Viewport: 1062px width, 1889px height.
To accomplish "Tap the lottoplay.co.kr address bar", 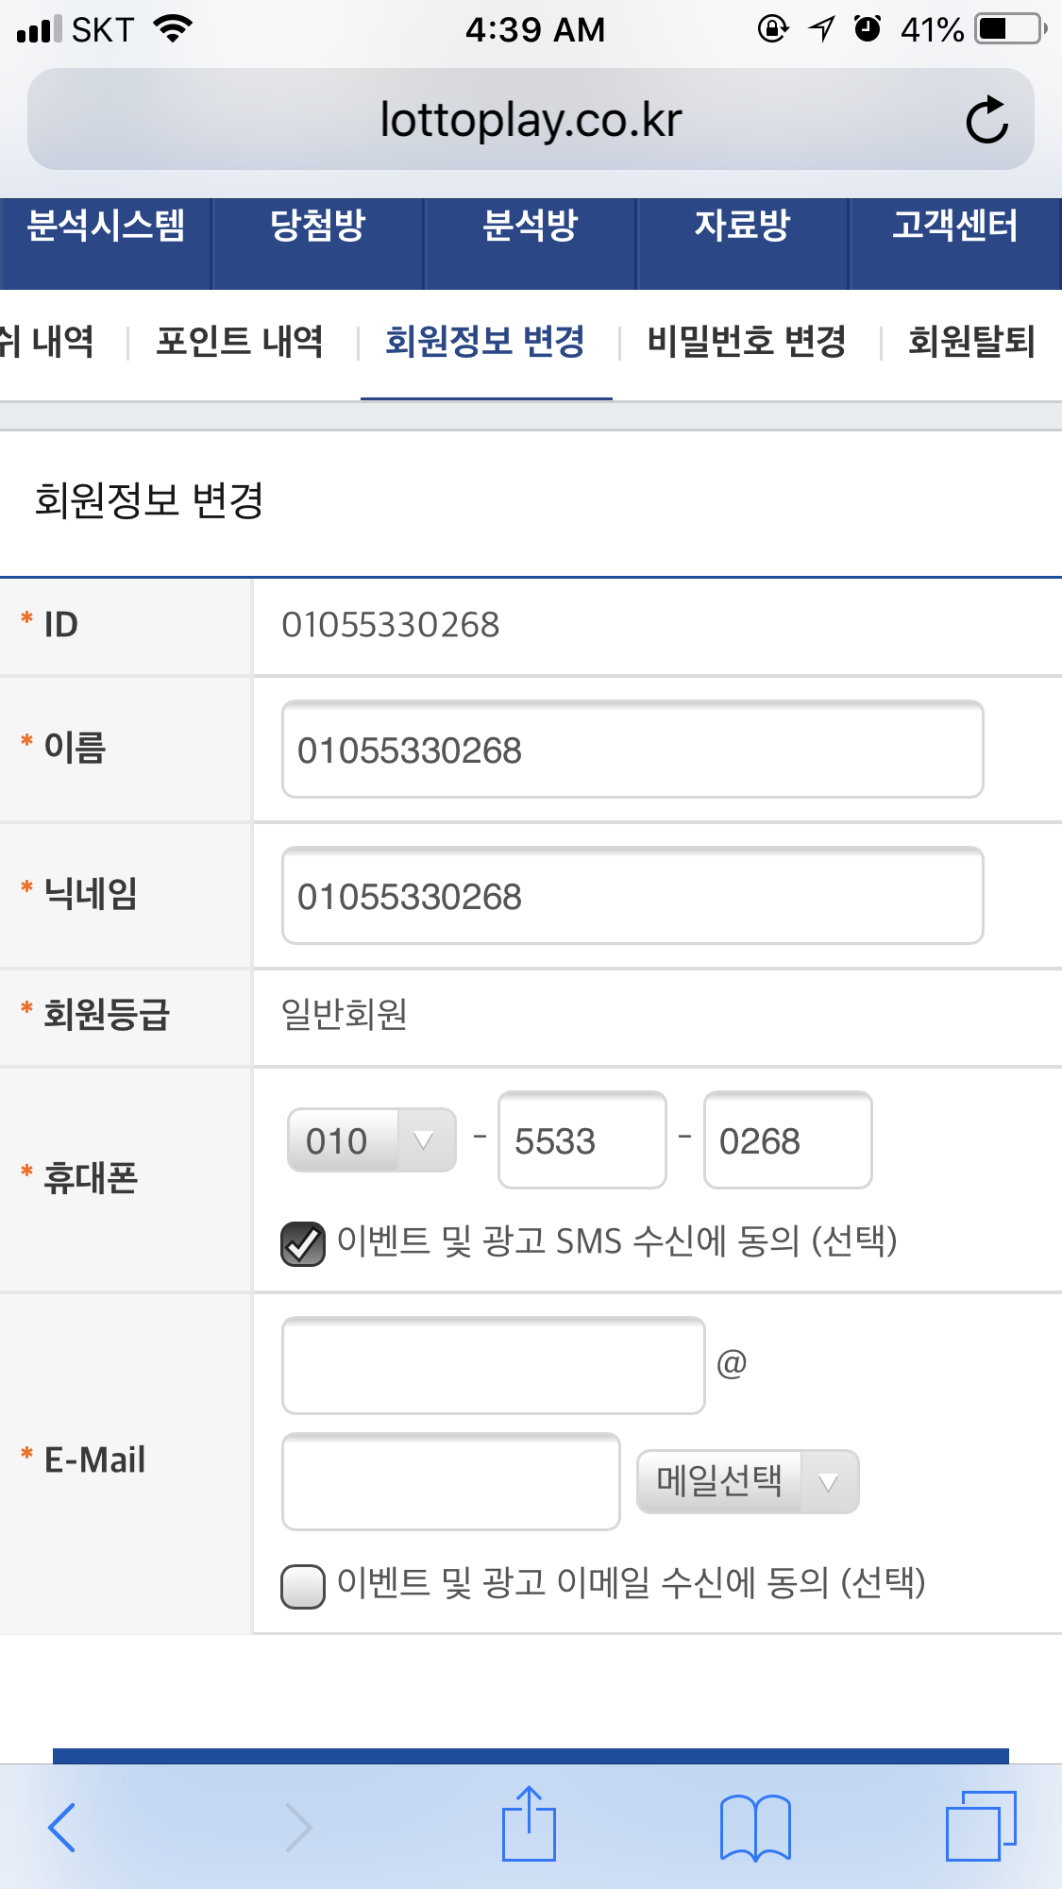I will [530, 120].
